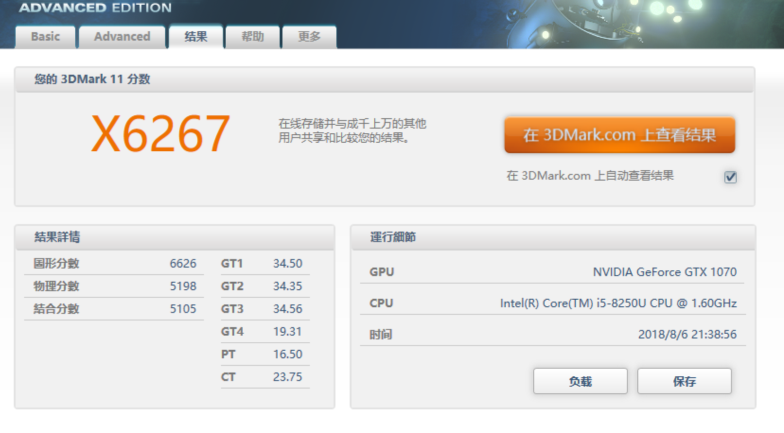
Task: Click the GT3 value 34.56
Action: click(288, 309)
